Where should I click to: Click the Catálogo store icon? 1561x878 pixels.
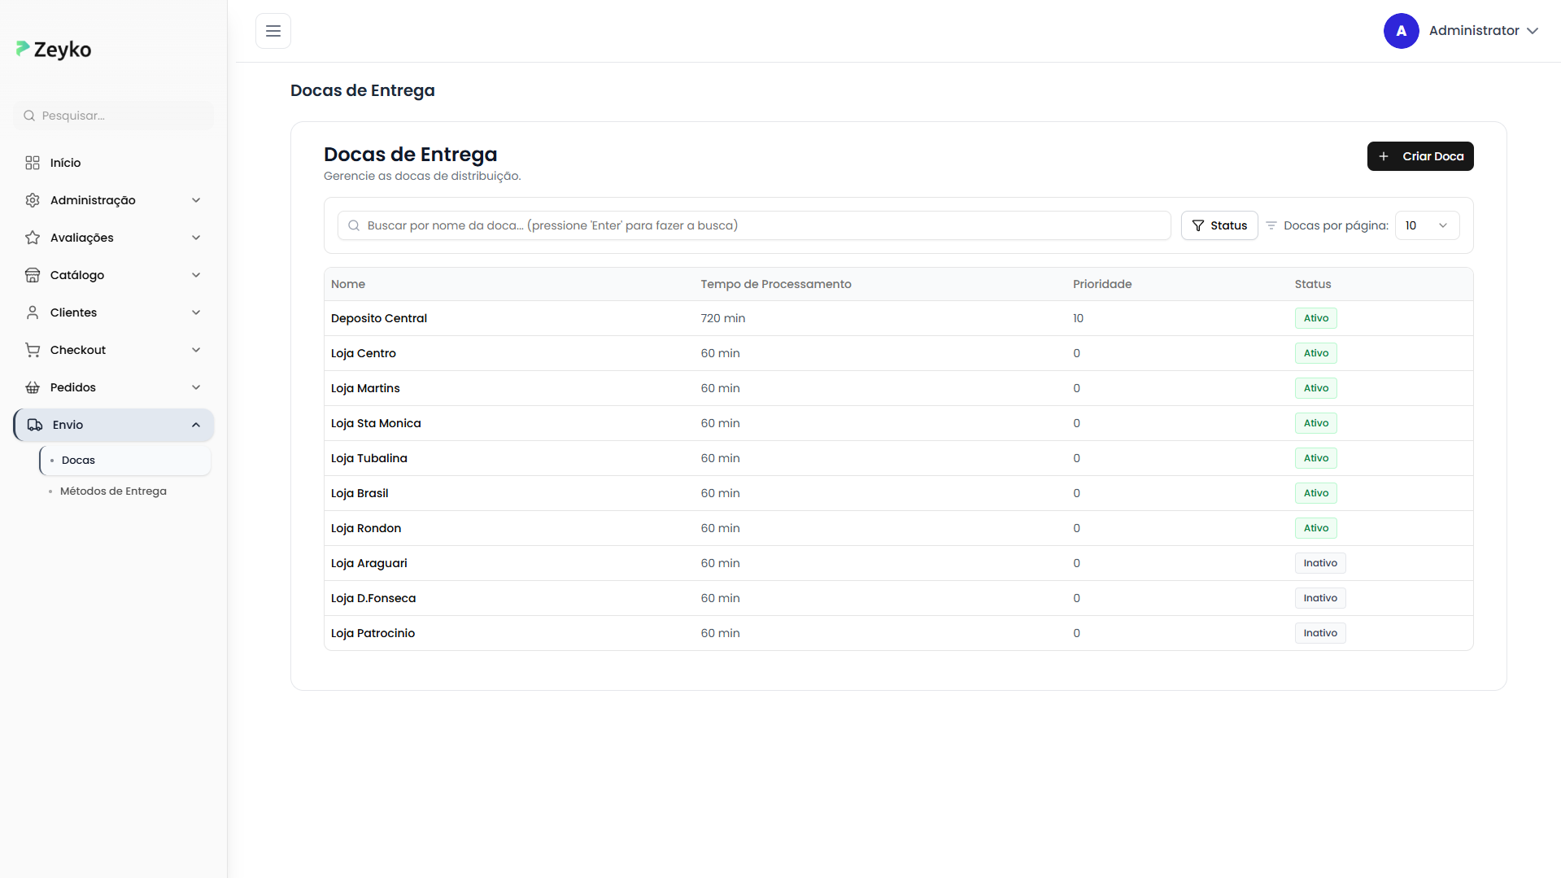[33, 275]
